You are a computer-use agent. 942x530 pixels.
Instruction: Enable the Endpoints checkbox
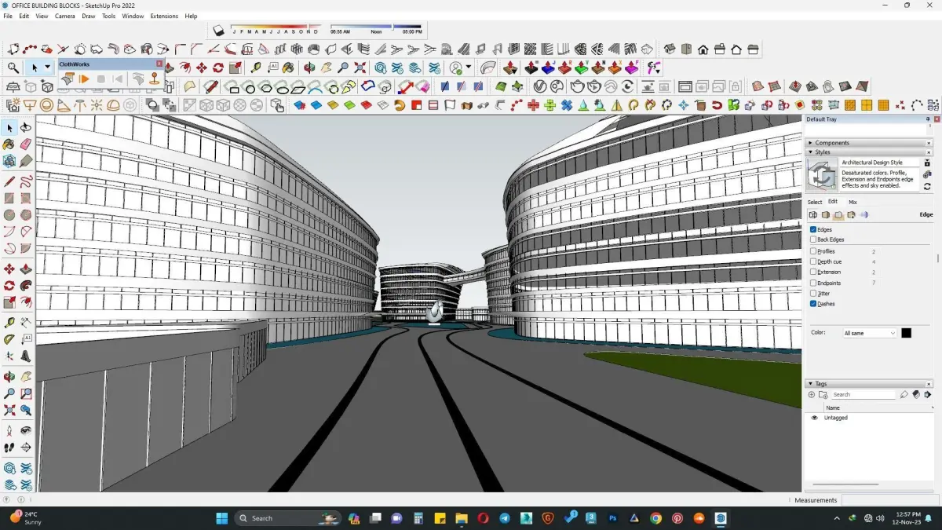tap(813, 283)
